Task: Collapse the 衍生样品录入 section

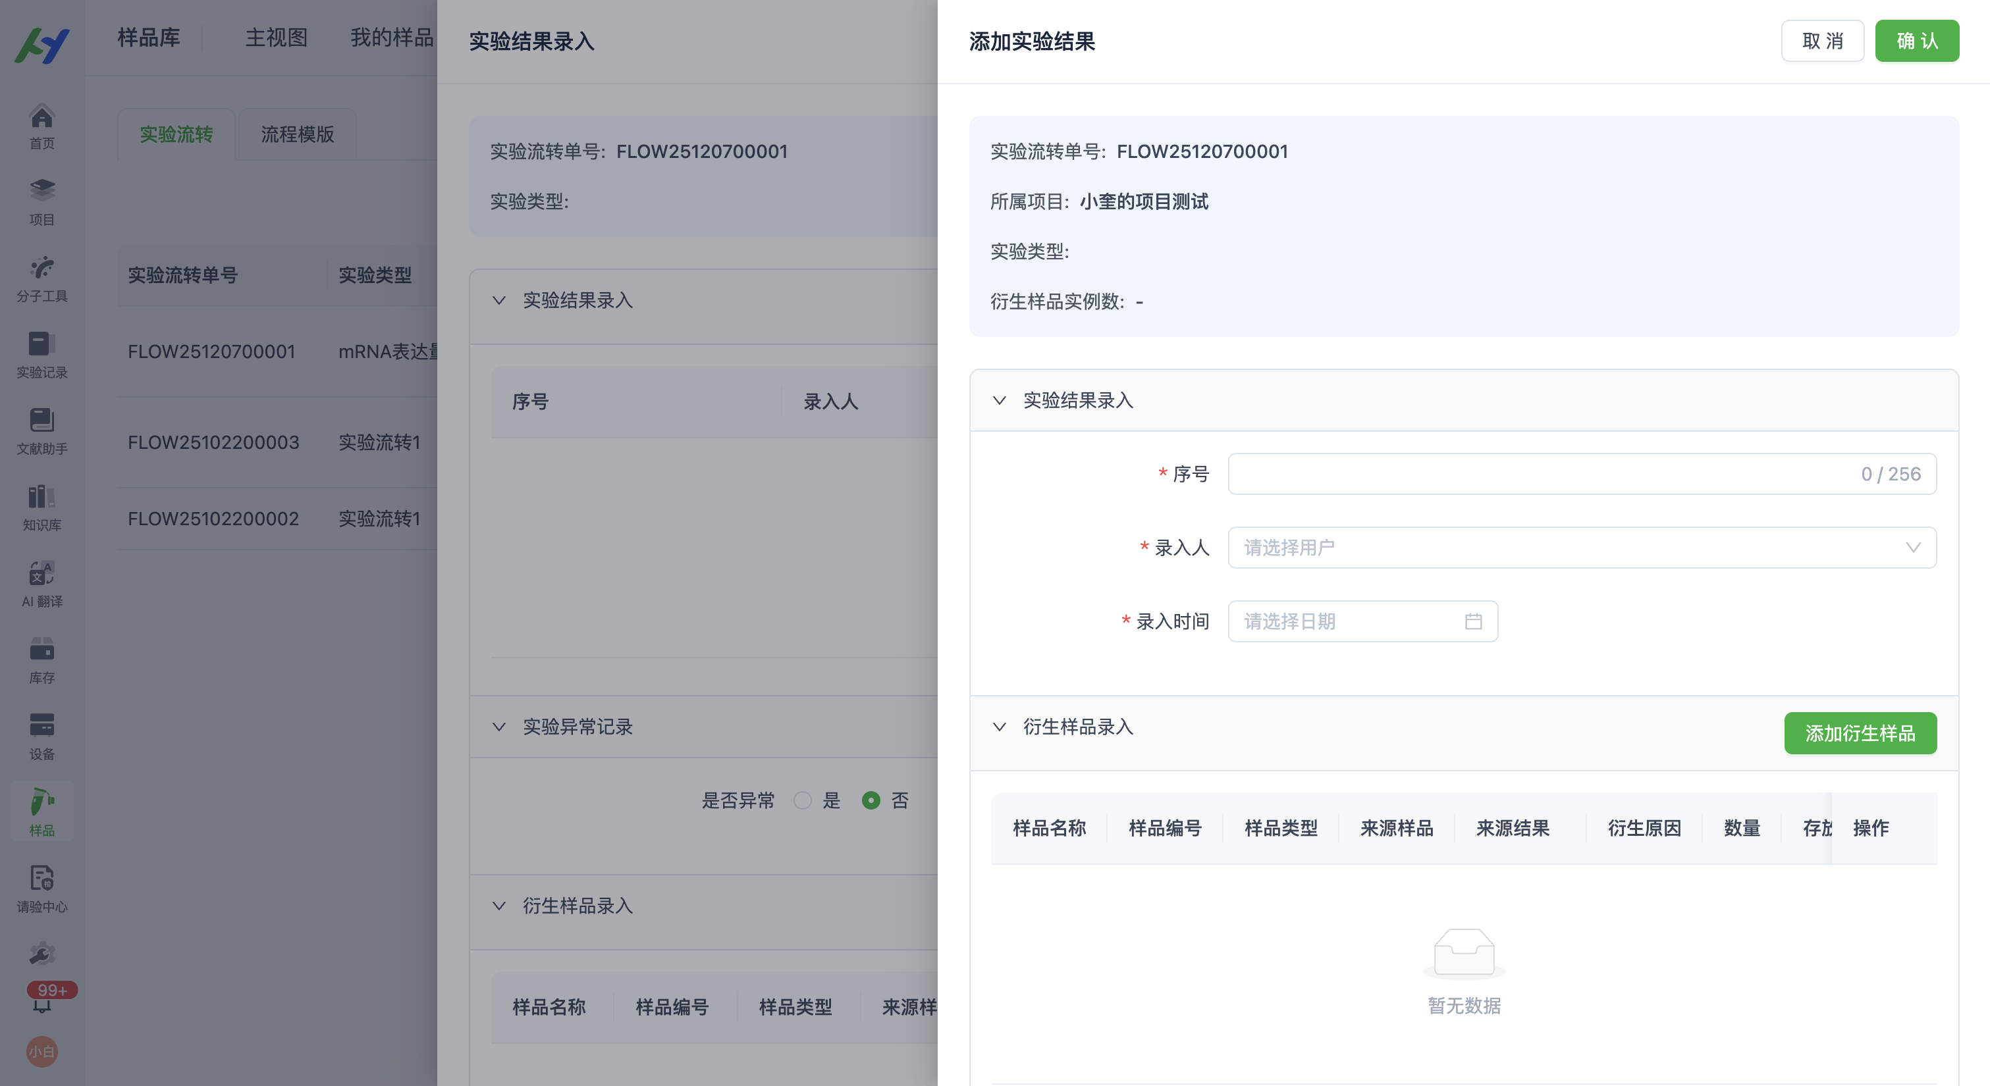Action: pos(1000,726)
